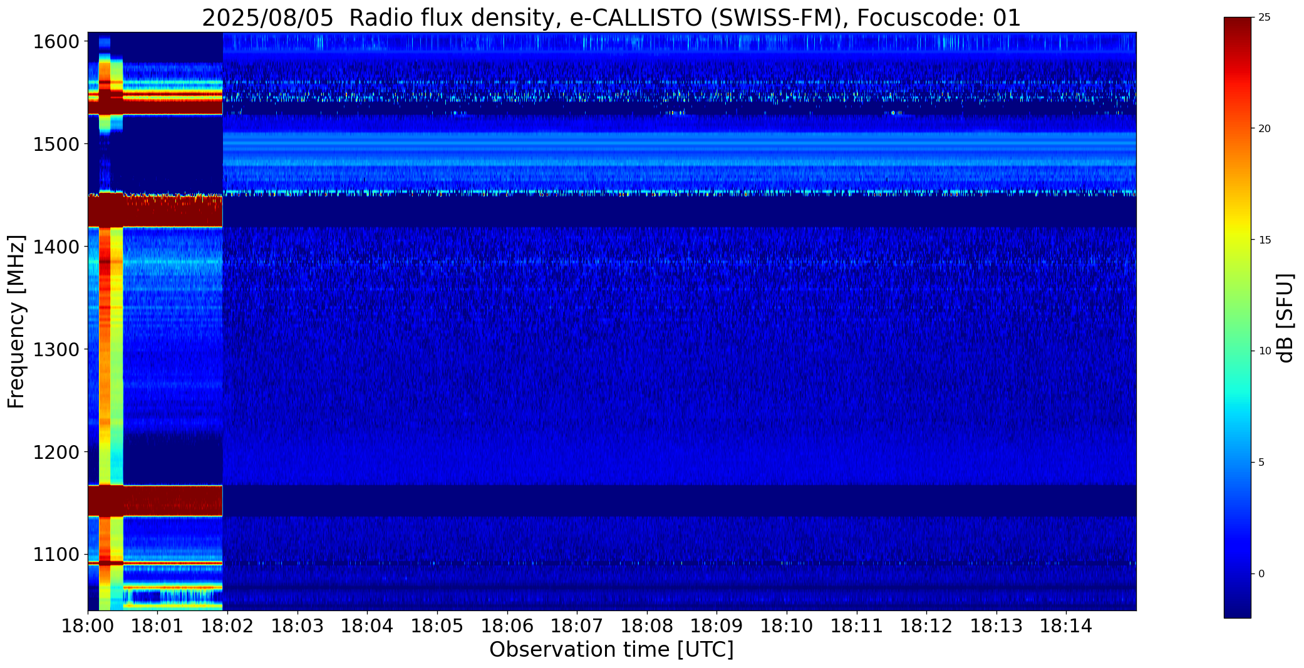Click the 1500 frequency tick label
The image size is (1304, 668).
point(56,145)
